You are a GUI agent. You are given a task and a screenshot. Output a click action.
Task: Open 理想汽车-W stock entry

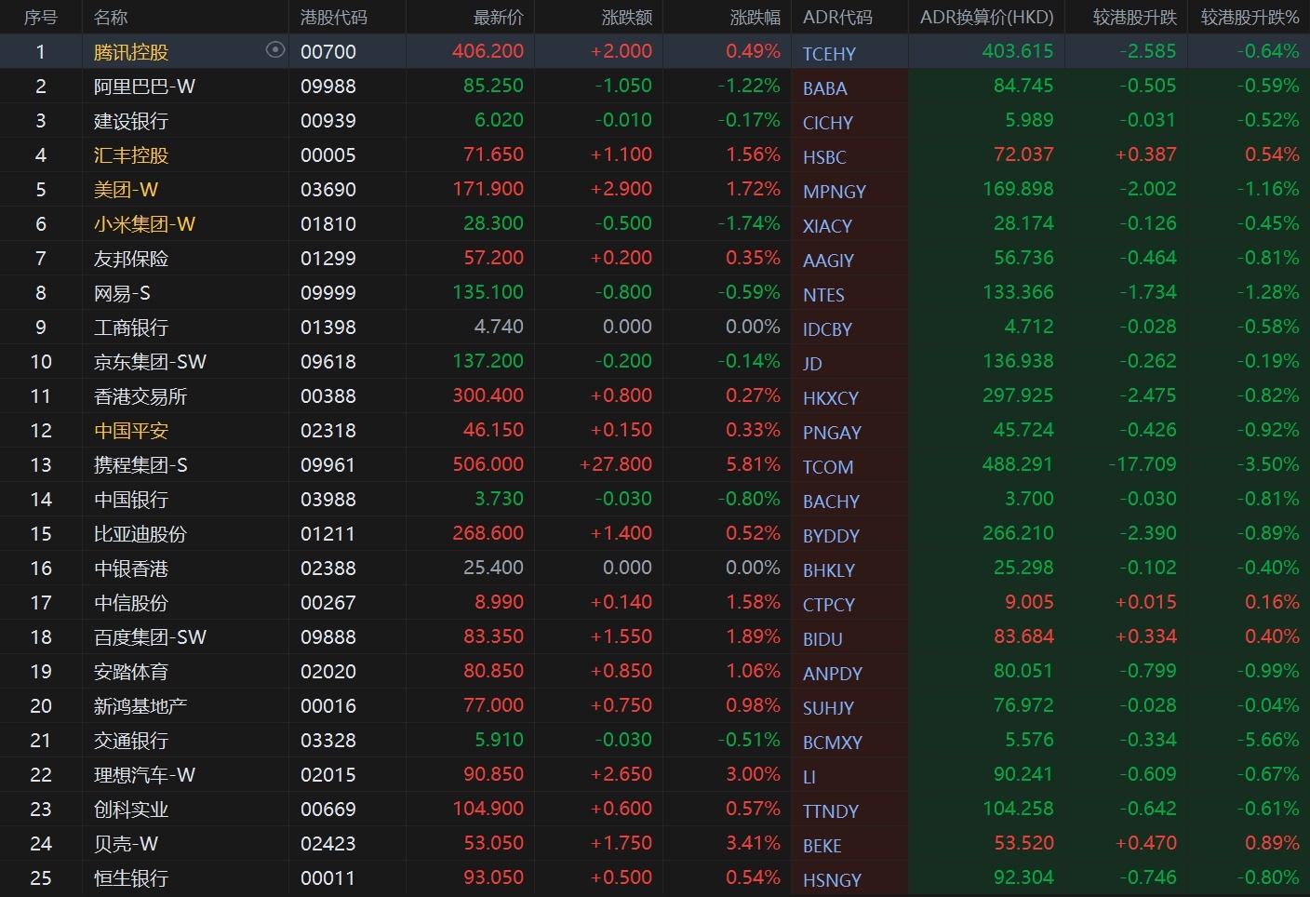click(x=144, y=775)
